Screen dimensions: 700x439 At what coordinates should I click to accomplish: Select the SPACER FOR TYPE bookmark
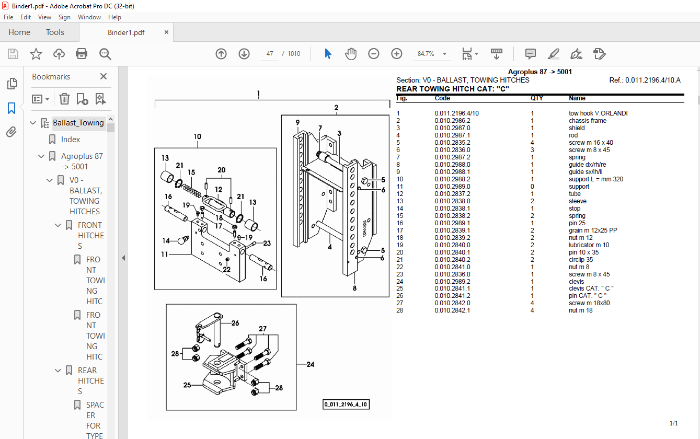(95, 421)
